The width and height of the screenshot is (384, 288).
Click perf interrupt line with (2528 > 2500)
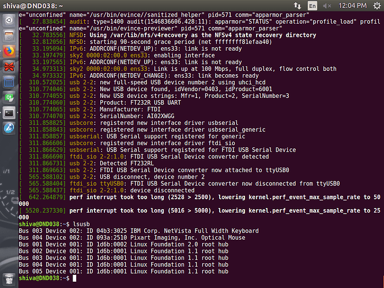[x=199, y=200]
